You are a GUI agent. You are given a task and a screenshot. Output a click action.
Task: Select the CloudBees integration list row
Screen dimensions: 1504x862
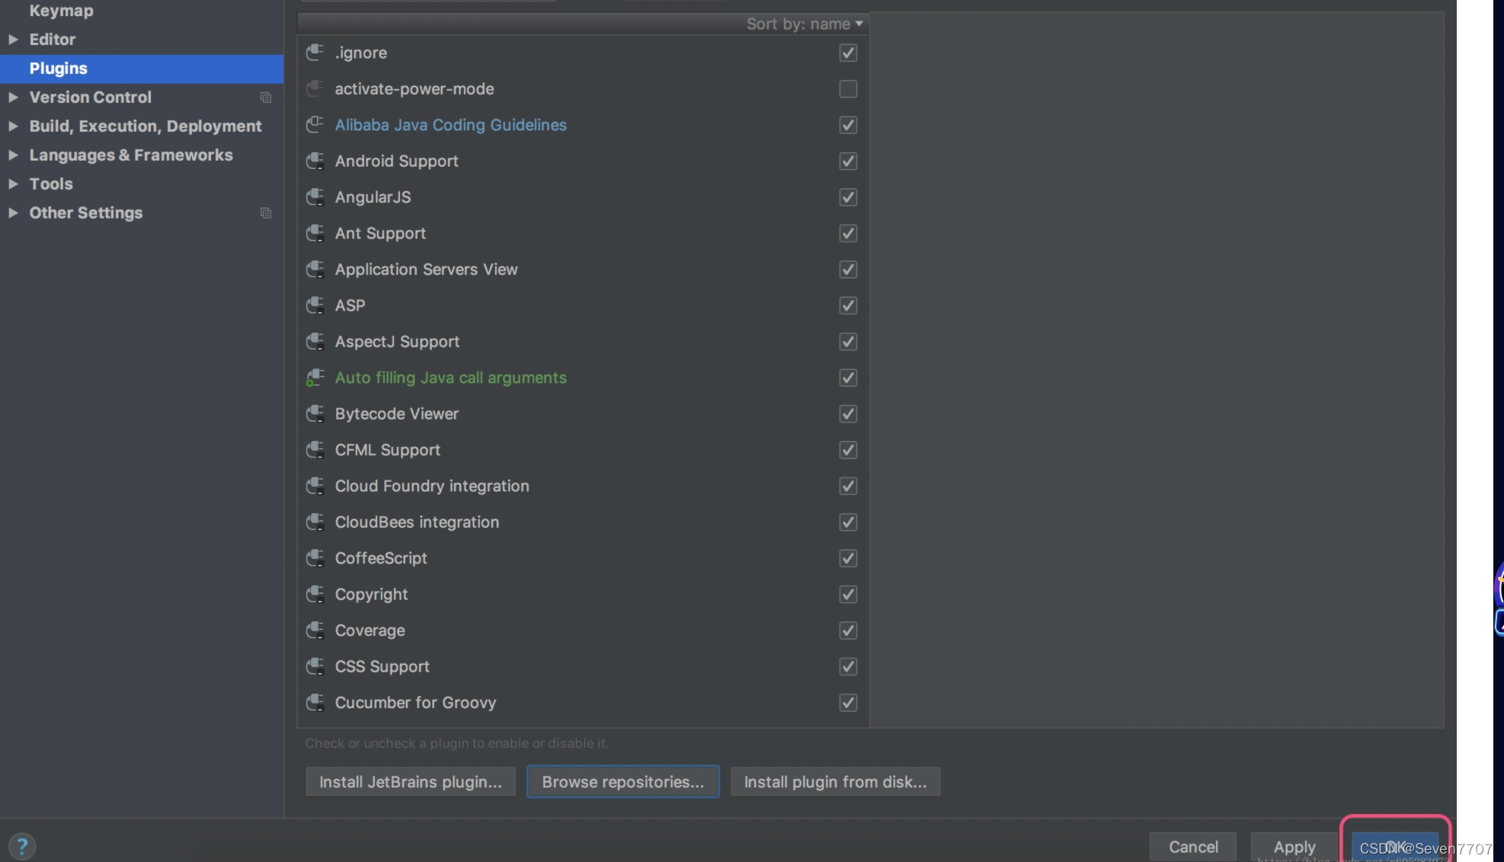click(417, 522)
